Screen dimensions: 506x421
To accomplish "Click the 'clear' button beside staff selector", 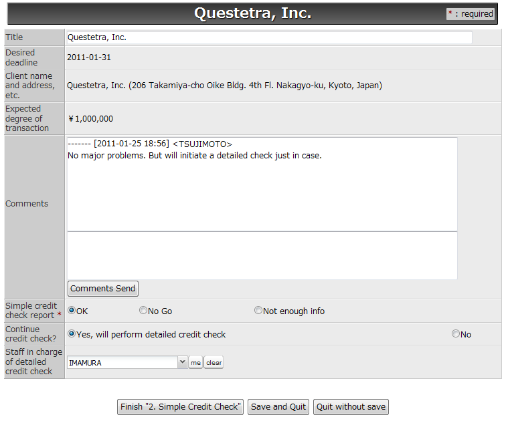I will point(214,362).
